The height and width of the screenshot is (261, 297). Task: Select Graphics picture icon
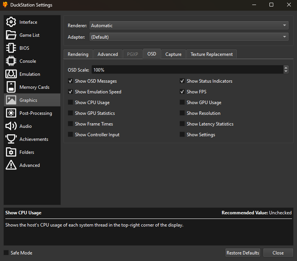point(11,100)
